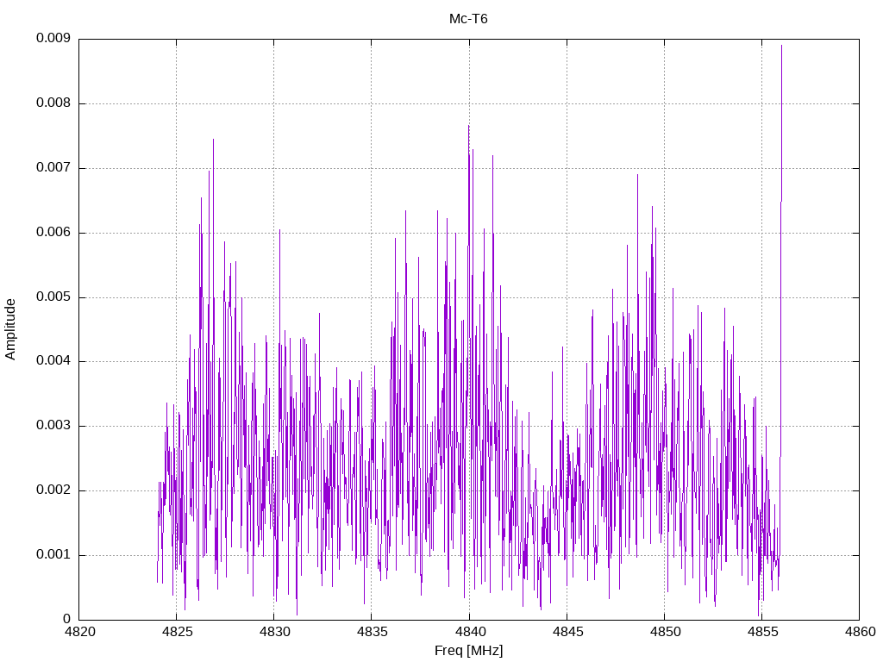Click the y-axis tick label 0.001
883x662 pixels.
click(x=53, y=555)
